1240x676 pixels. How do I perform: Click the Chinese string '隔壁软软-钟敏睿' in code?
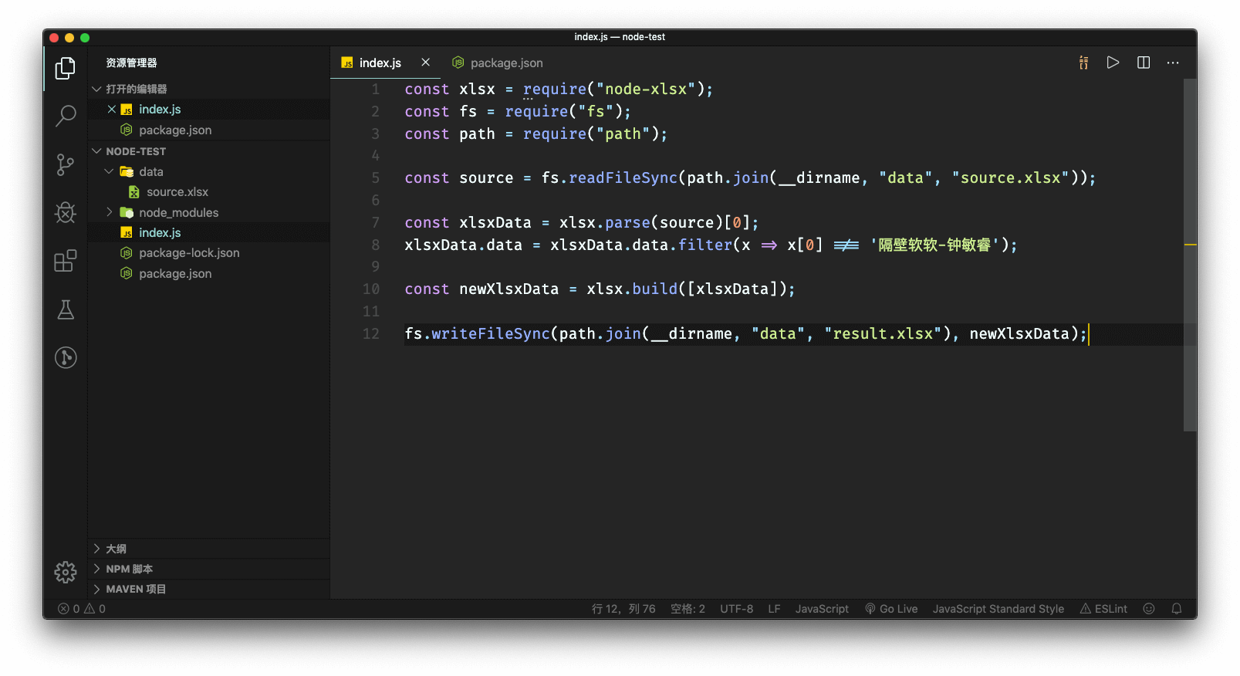934,245
